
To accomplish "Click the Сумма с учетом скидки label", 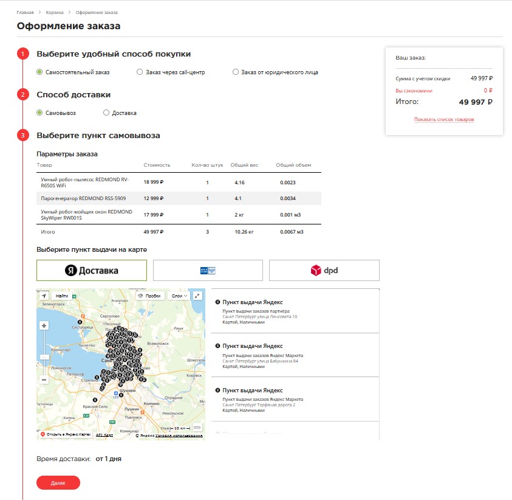I will coord(423,78).
